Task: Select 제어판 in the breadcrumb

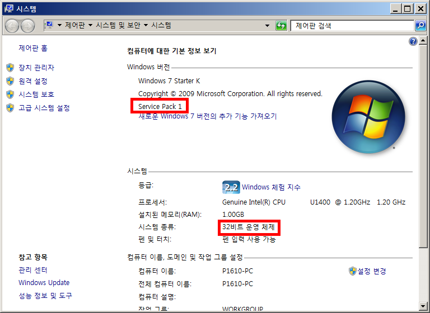Action: click(x=75, y=26)
